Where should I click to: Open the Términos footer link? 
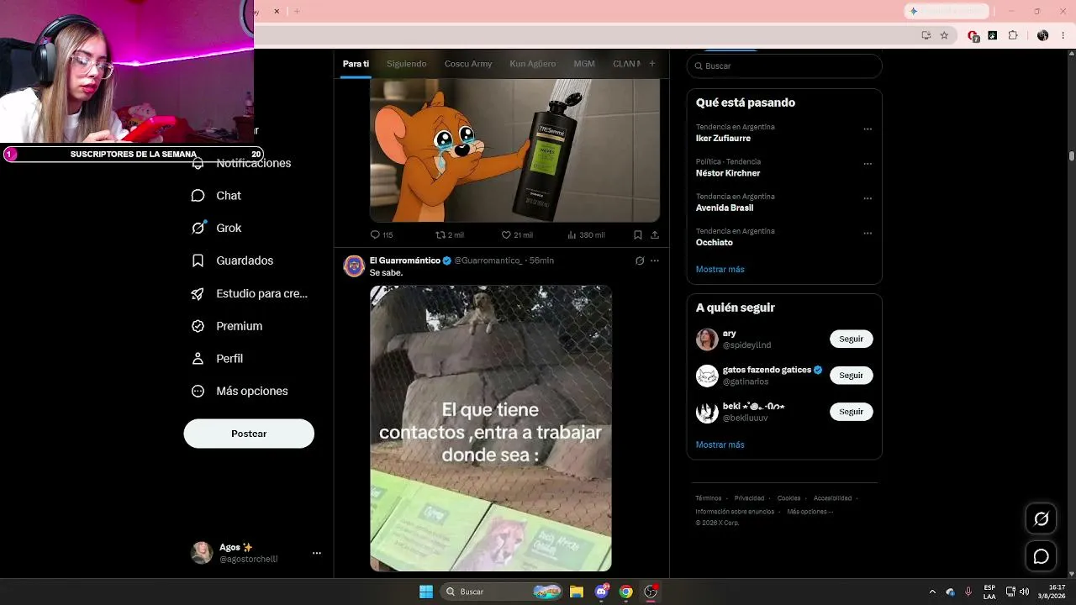(x=709, y=498)
